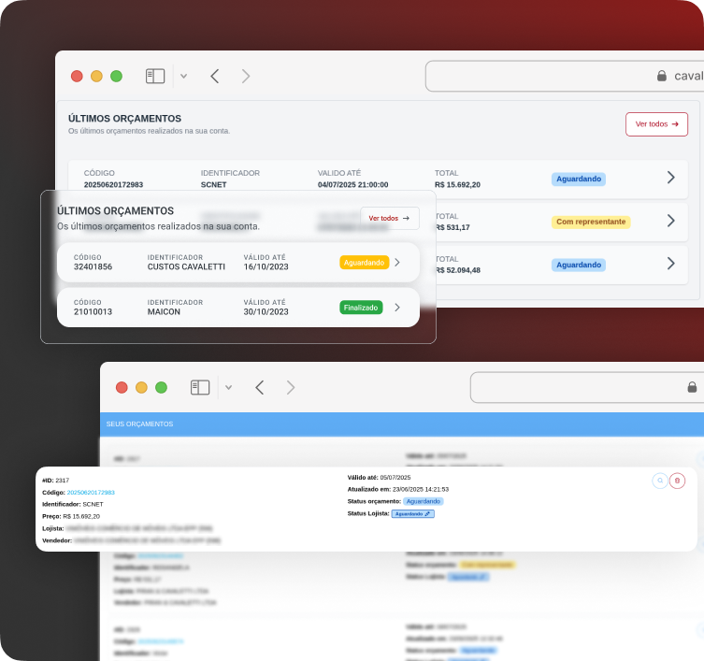Toggle the sidebar in the upper browser window
Screen dimensions: 704x661
[x=155, y=77]
